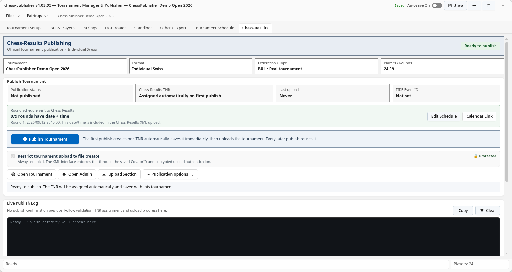This screenshot has width=512, height=272.
Task: Click the Open Tournament button
Action: (31, 174)
